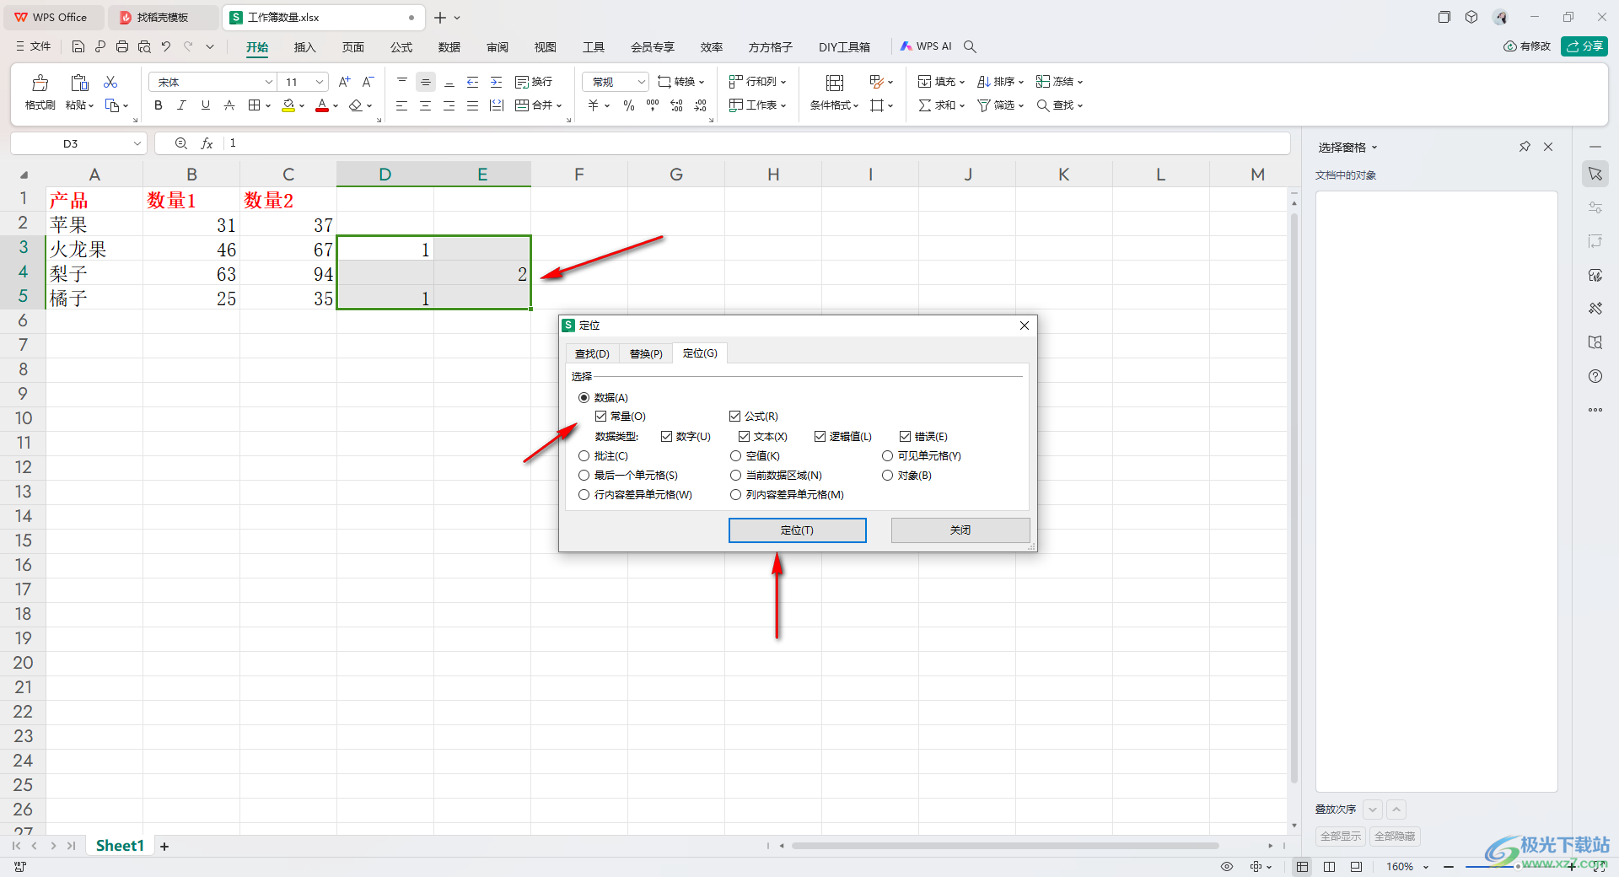Expand the Name Box dropdown
Screen dimensions: 1619x877
click(x=137, y=143)
